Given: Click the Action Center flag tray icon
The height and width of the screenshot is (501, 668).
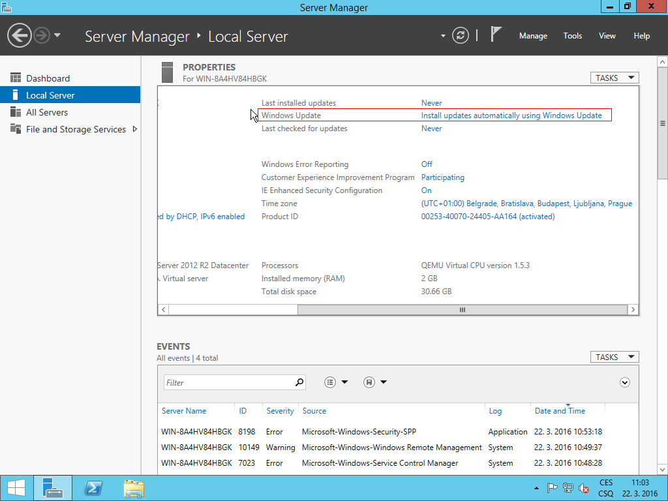Looking at the screenshot, I should tap(552, 488).
